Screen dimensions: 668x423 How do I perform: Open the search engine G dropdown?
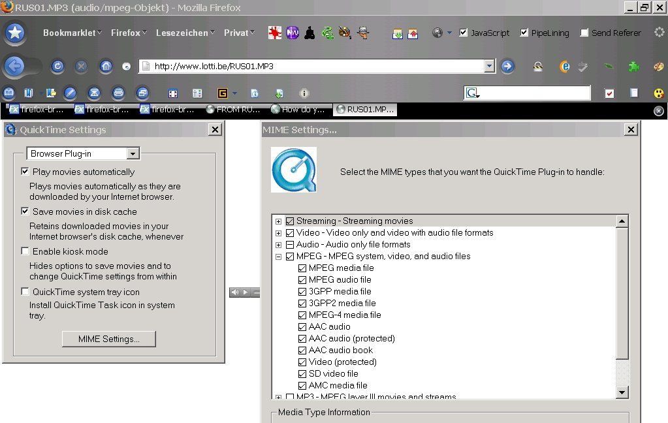pos(473,93)
